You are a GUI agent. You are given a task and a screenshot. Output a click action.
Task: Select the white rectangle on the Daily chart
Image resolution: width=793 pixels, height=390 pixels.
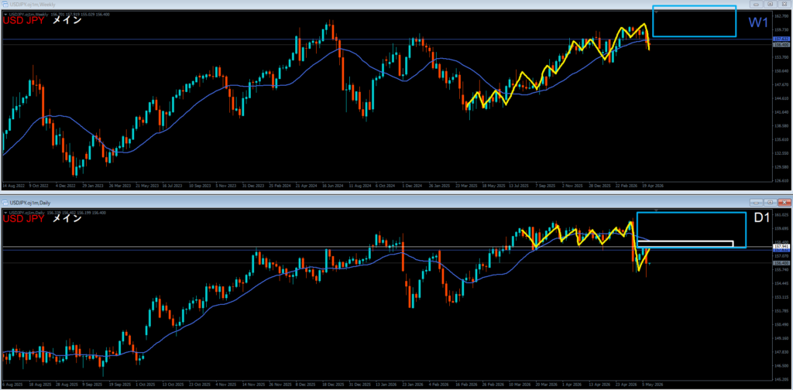(685, 244)
